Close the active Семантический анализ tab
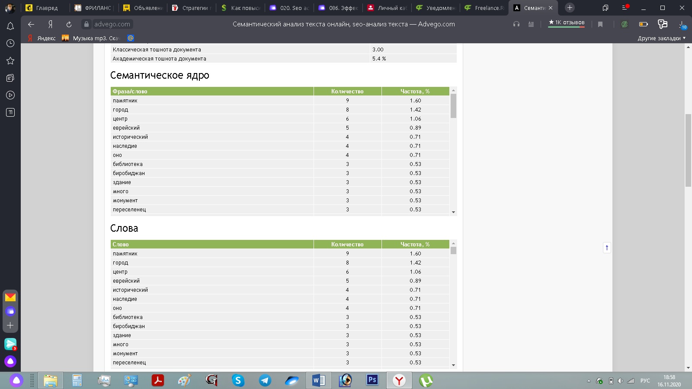The image size is (692, 389). [551, 8]
